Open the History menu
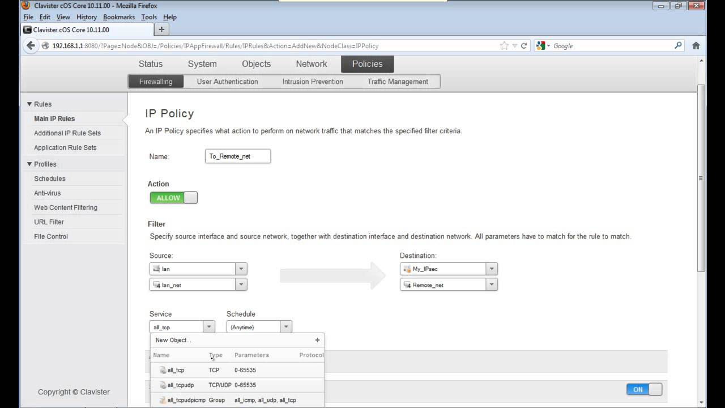725x408 pixels. click(x=87, y=17)
